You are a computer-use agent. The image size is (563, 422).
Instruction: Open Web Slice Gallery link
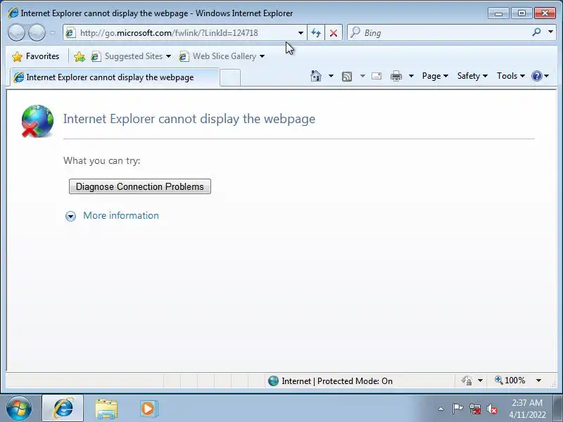pyautogui.click(x=222, y=56)
